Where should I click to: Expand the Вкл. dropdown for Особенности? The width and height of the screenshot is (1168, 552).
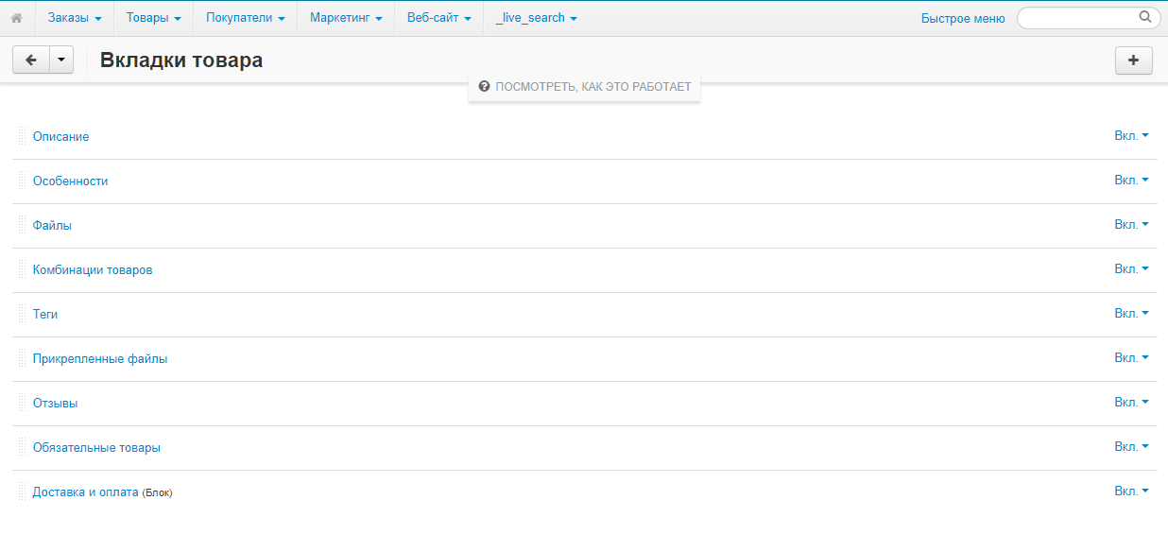1131,181
